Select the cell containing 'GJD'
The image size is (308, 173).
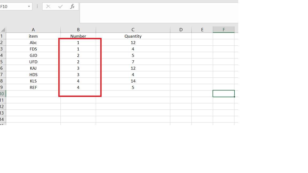33,55
